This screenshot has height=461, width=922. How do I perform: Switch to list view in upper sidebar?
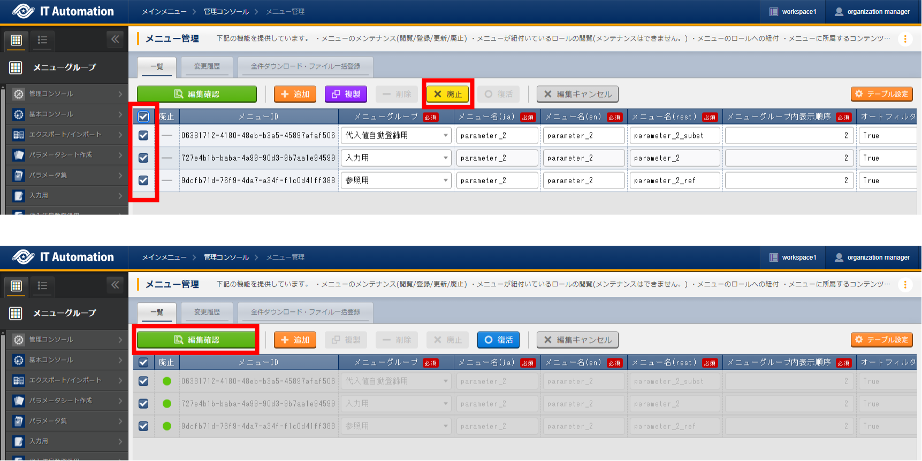pos(42,40)
